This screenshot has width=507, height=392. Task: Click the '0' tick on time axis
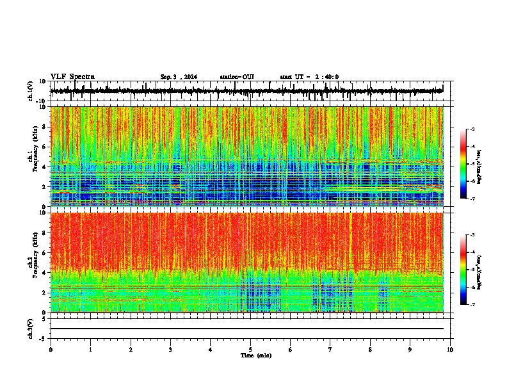tap(51, 350)
